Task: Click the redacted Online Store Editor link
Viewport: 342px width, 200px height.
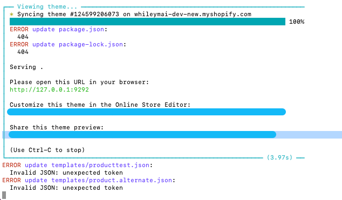Action: click(146, 112)
